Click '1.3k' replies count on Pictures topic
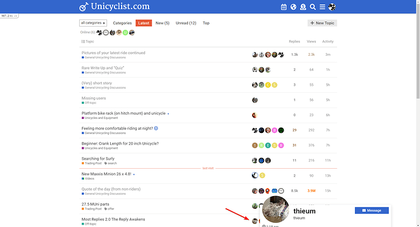The height and width of the screenshot is (227, 420). pos(295,55)
